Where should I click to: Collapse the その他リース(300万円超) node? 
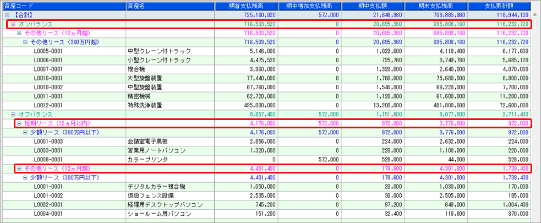click(25, 42)
